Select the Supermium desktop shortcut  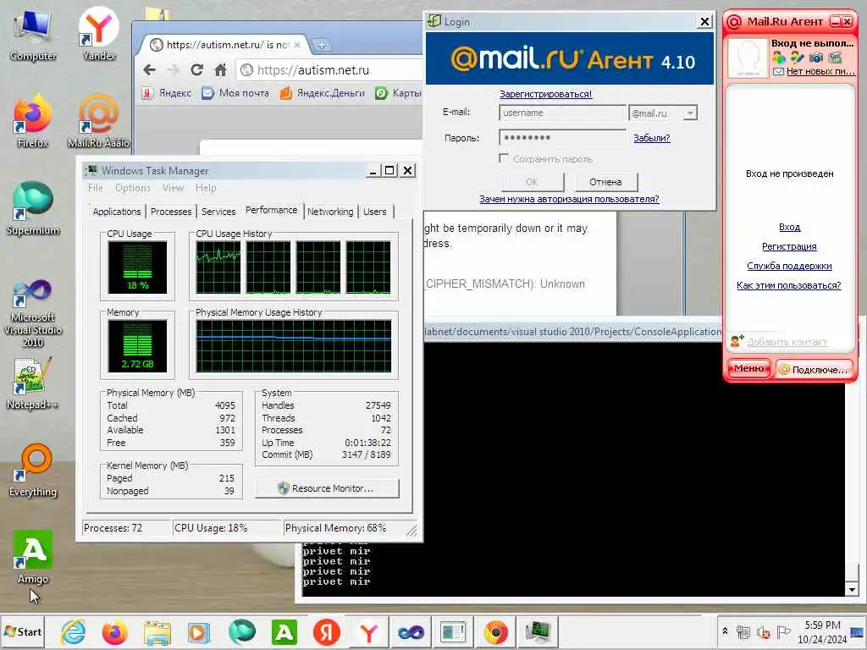tap(33, 208)
